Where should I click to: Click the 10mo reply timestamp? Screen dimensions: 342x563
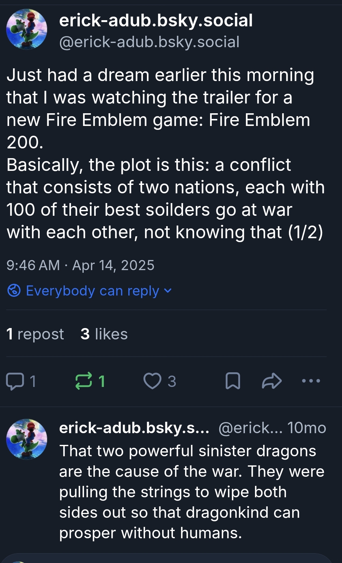[306, 428]
